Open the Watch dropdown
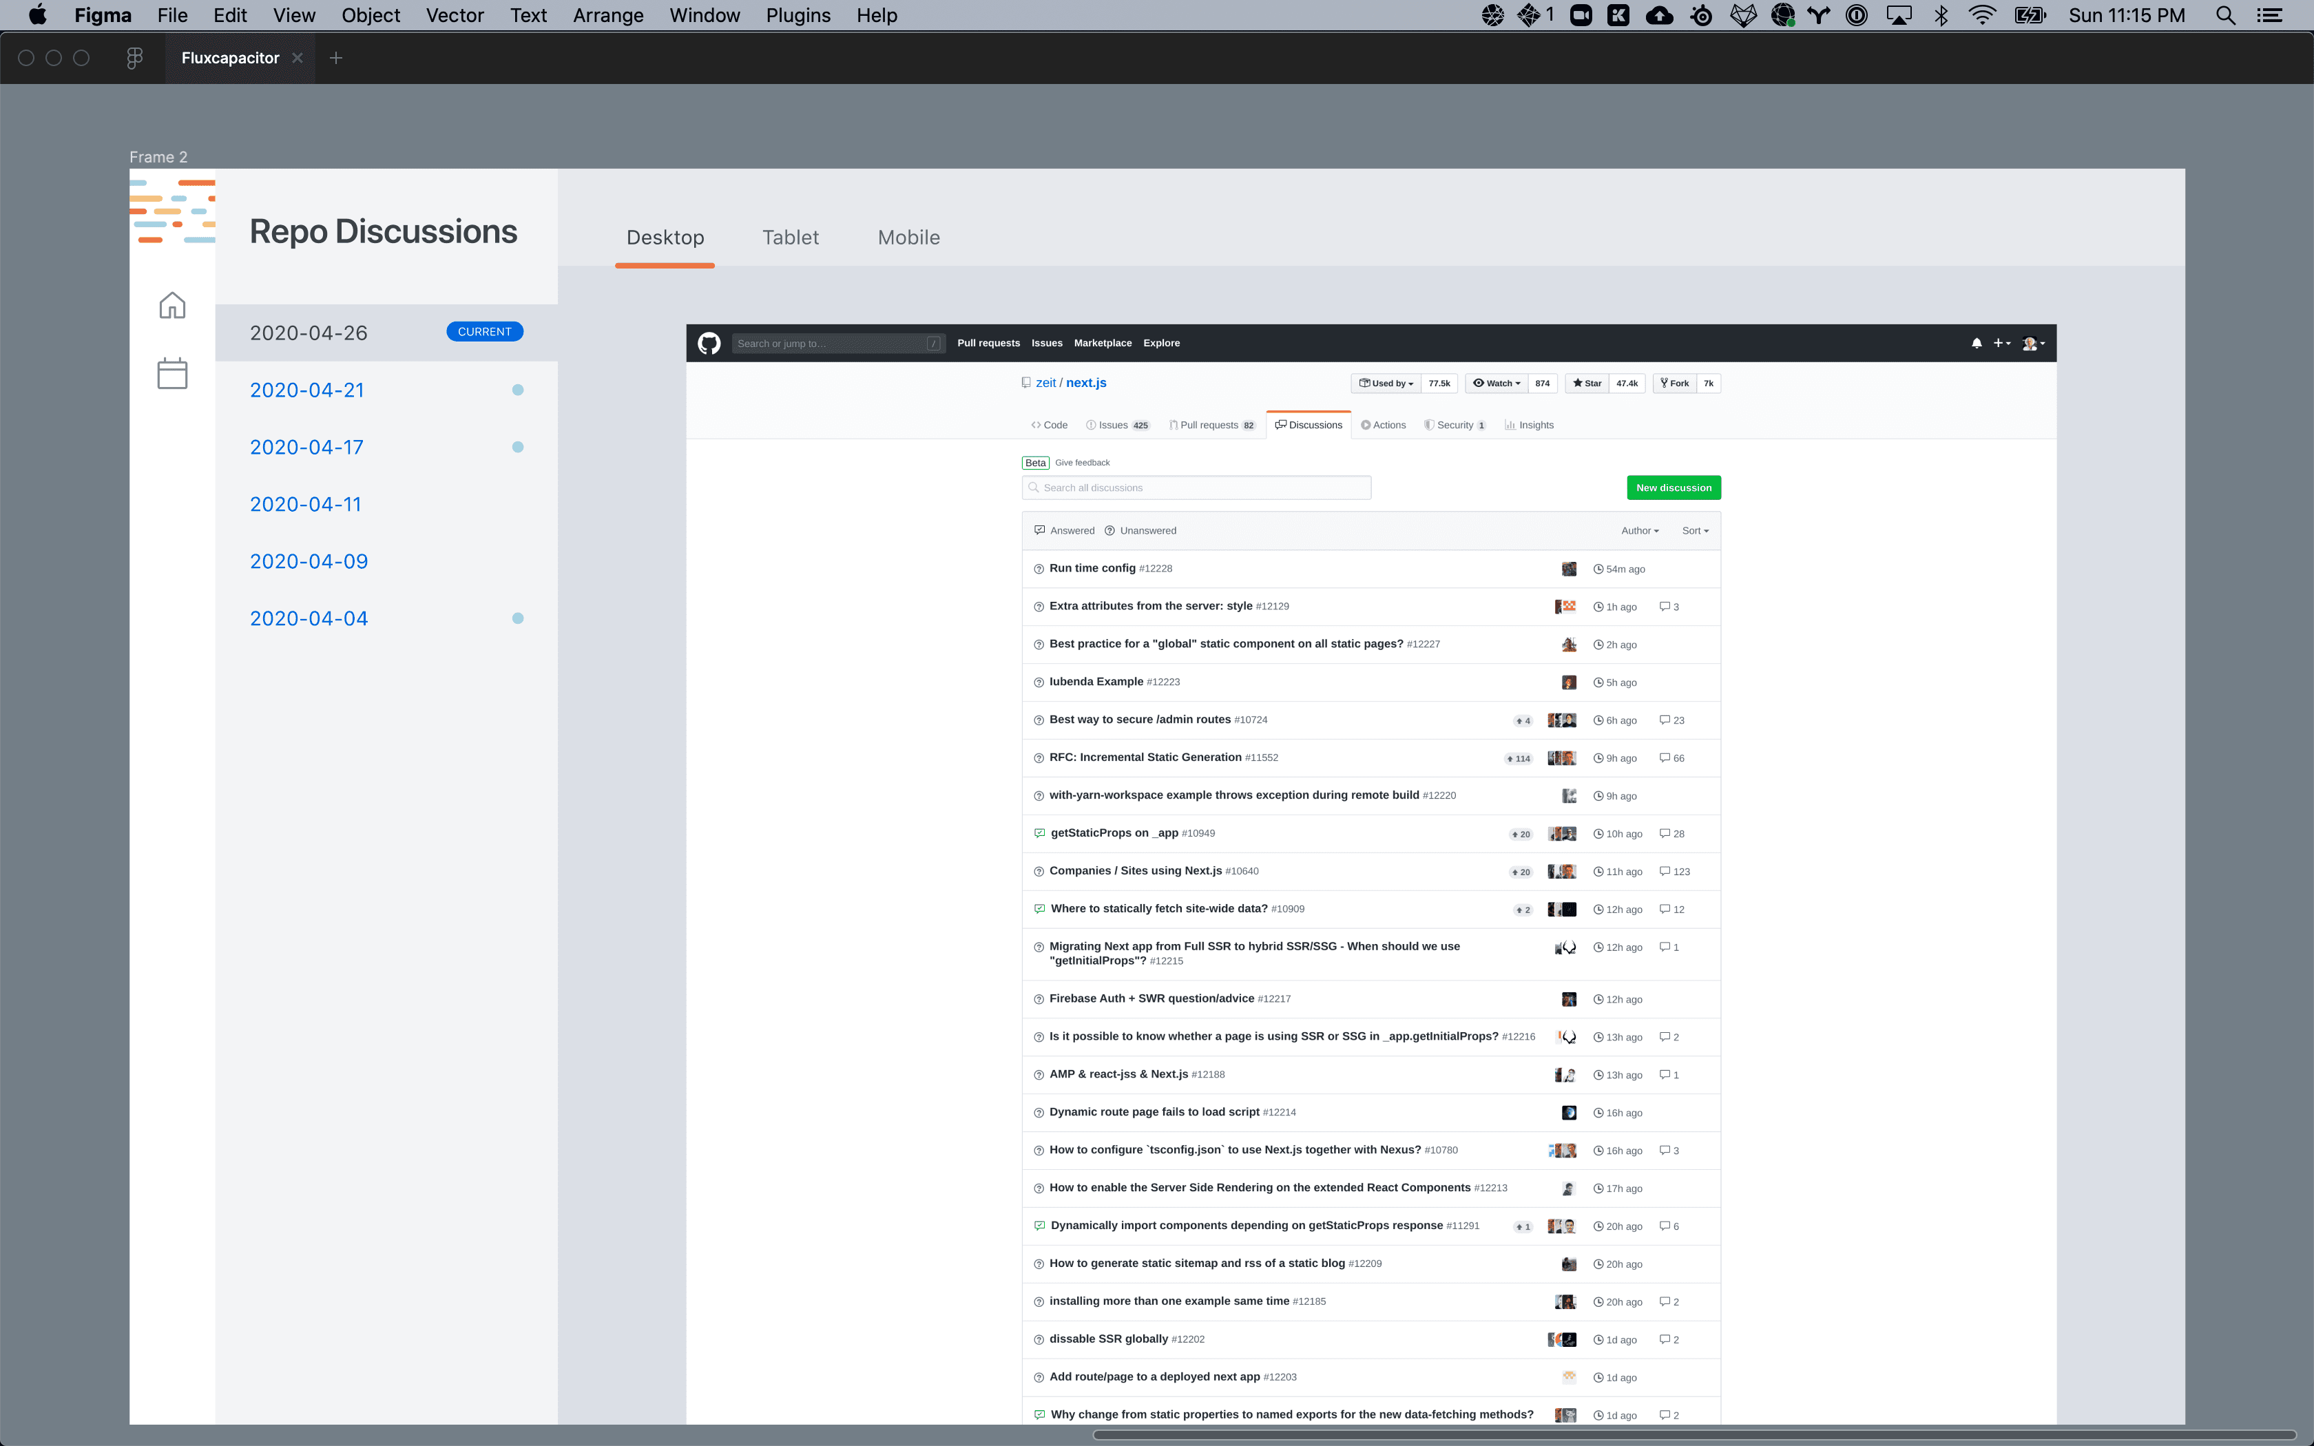This screenshot has height=1446, width=2314. pos(1497,384)
